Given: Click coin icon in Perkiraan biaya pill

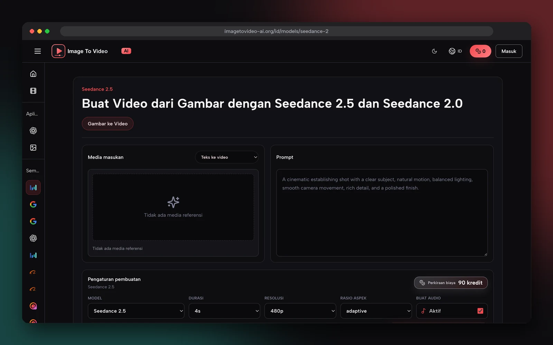Looking at the screenshot, I should (422, 283).
